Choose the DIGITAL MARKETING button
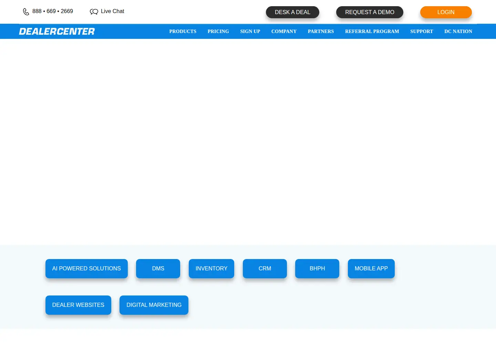The image size is (496, 344). (154, 305)
